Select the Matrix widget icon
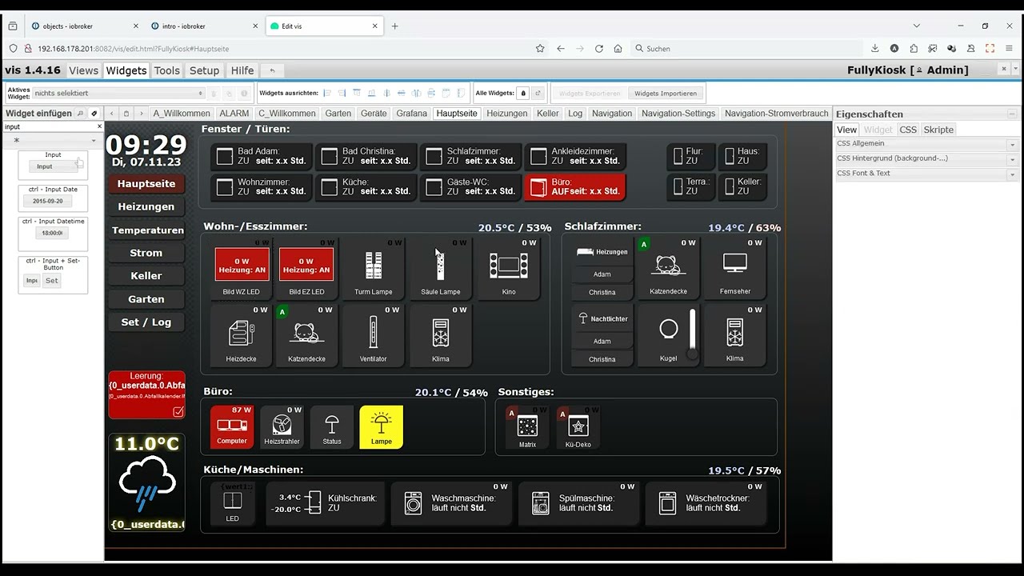The height and width of the screenshot is (576, 1024). 527,426
